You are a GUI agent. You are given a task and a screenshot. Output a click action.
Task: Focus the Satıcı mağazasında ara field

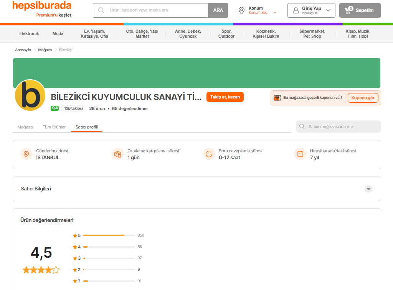click(338, 127)
